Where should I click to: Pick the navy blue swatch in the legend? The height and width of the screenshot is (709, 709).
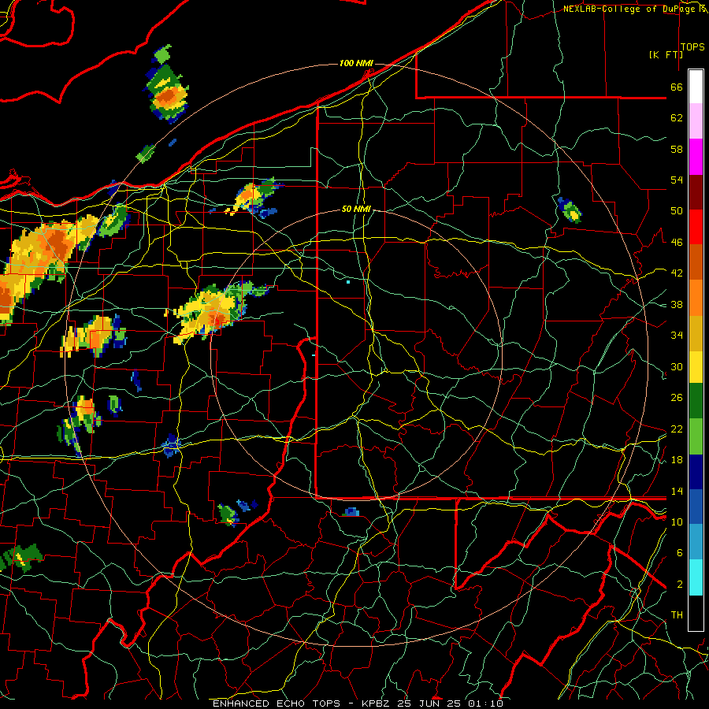pyautogui.click(x=696, y=472)
